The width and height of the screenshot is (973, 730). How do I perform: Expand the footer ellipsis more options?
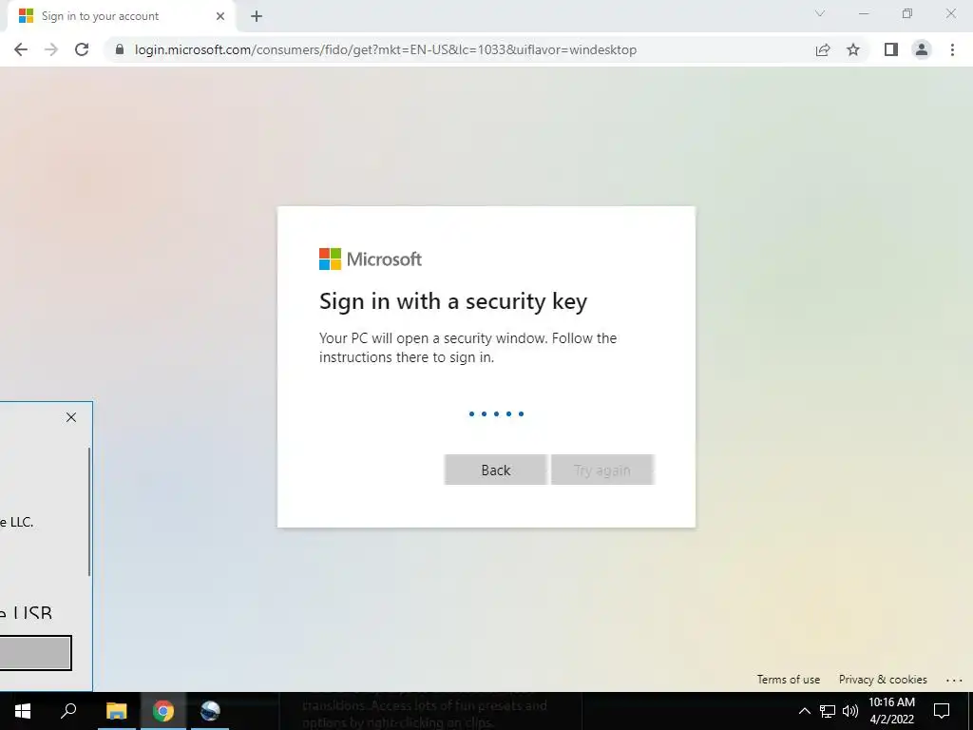954,680
